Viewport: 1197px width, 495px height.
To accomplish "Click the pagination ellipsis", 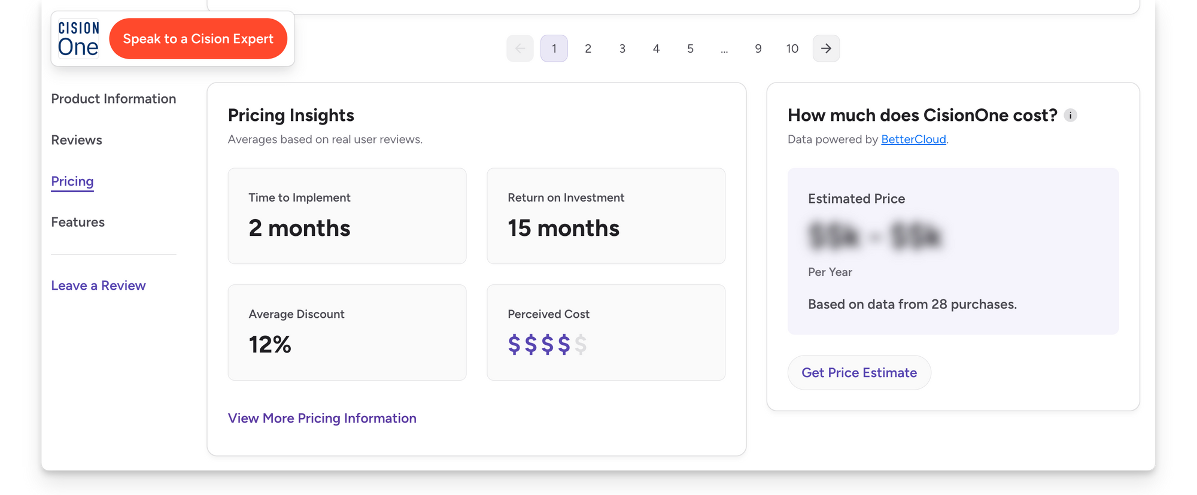I will click(x=724, y=50).
